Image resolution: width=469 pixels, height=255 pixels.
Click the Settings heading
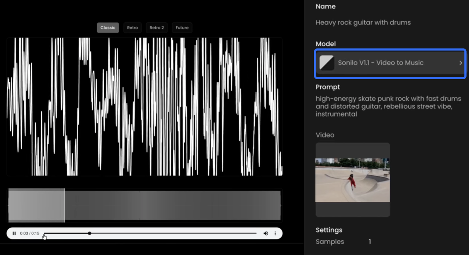[x=329, y=230]
